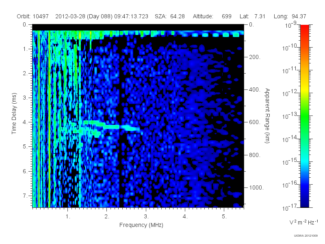Screen dimensions: 325x244
Task: Click the 5. tick label on time delay axis
Action: click(25, 146)
